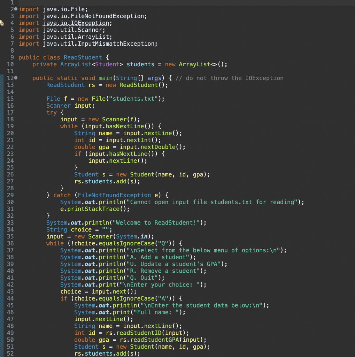Click line number 33 in the gutter

pos(10,223)
